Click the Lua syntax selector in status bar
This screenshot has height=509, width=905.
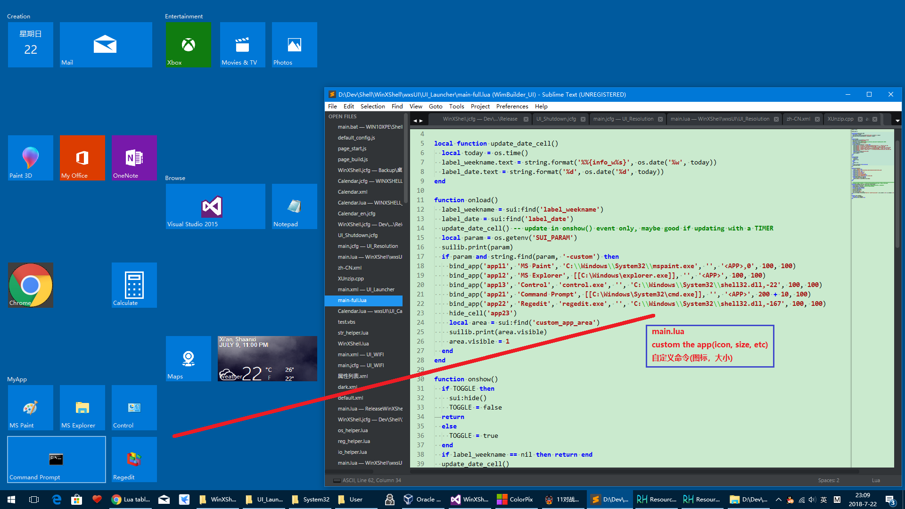point(876,480)
